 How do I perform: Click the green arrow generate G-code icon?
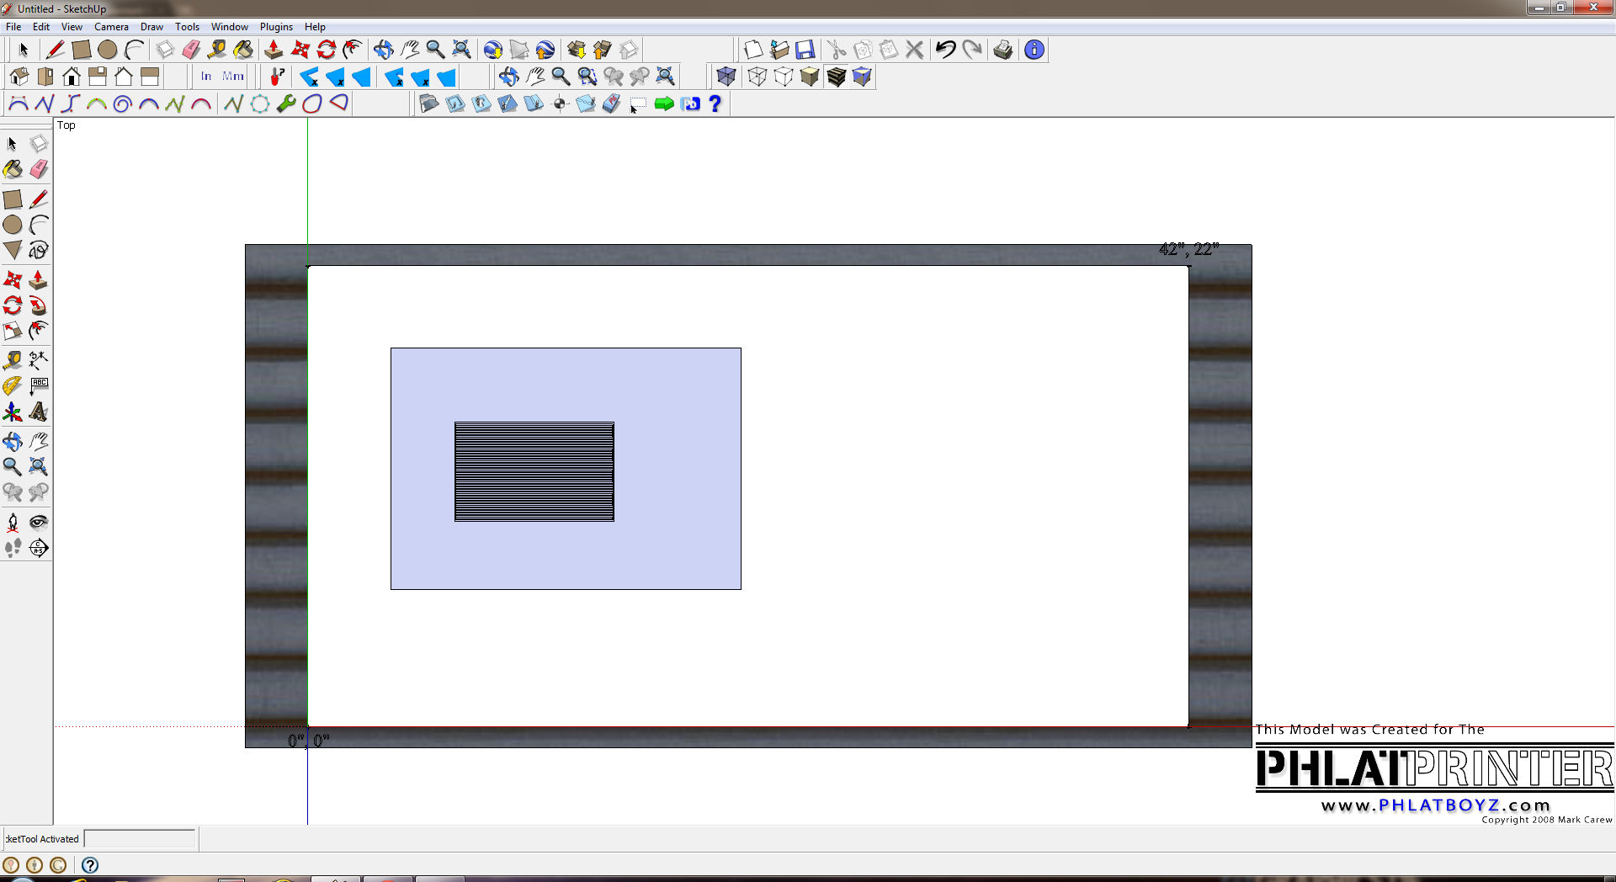[x=664, y=104]
